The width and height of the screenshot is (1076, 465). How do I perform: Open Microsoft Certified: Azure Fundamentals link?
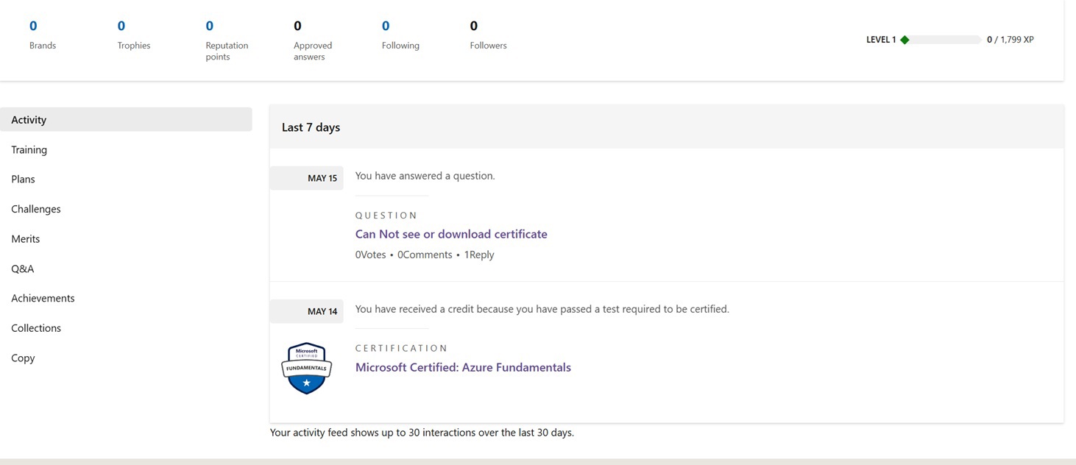pyautogui.click(x=463, y=367)
